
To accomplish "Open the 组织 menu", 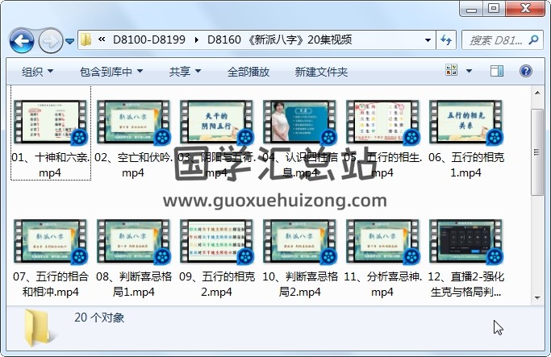I will tap(38, 72).
